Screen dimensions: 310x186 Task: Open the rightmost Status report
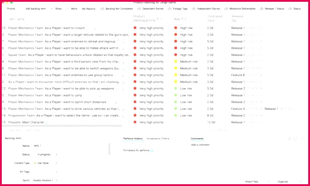click(297, 8)
